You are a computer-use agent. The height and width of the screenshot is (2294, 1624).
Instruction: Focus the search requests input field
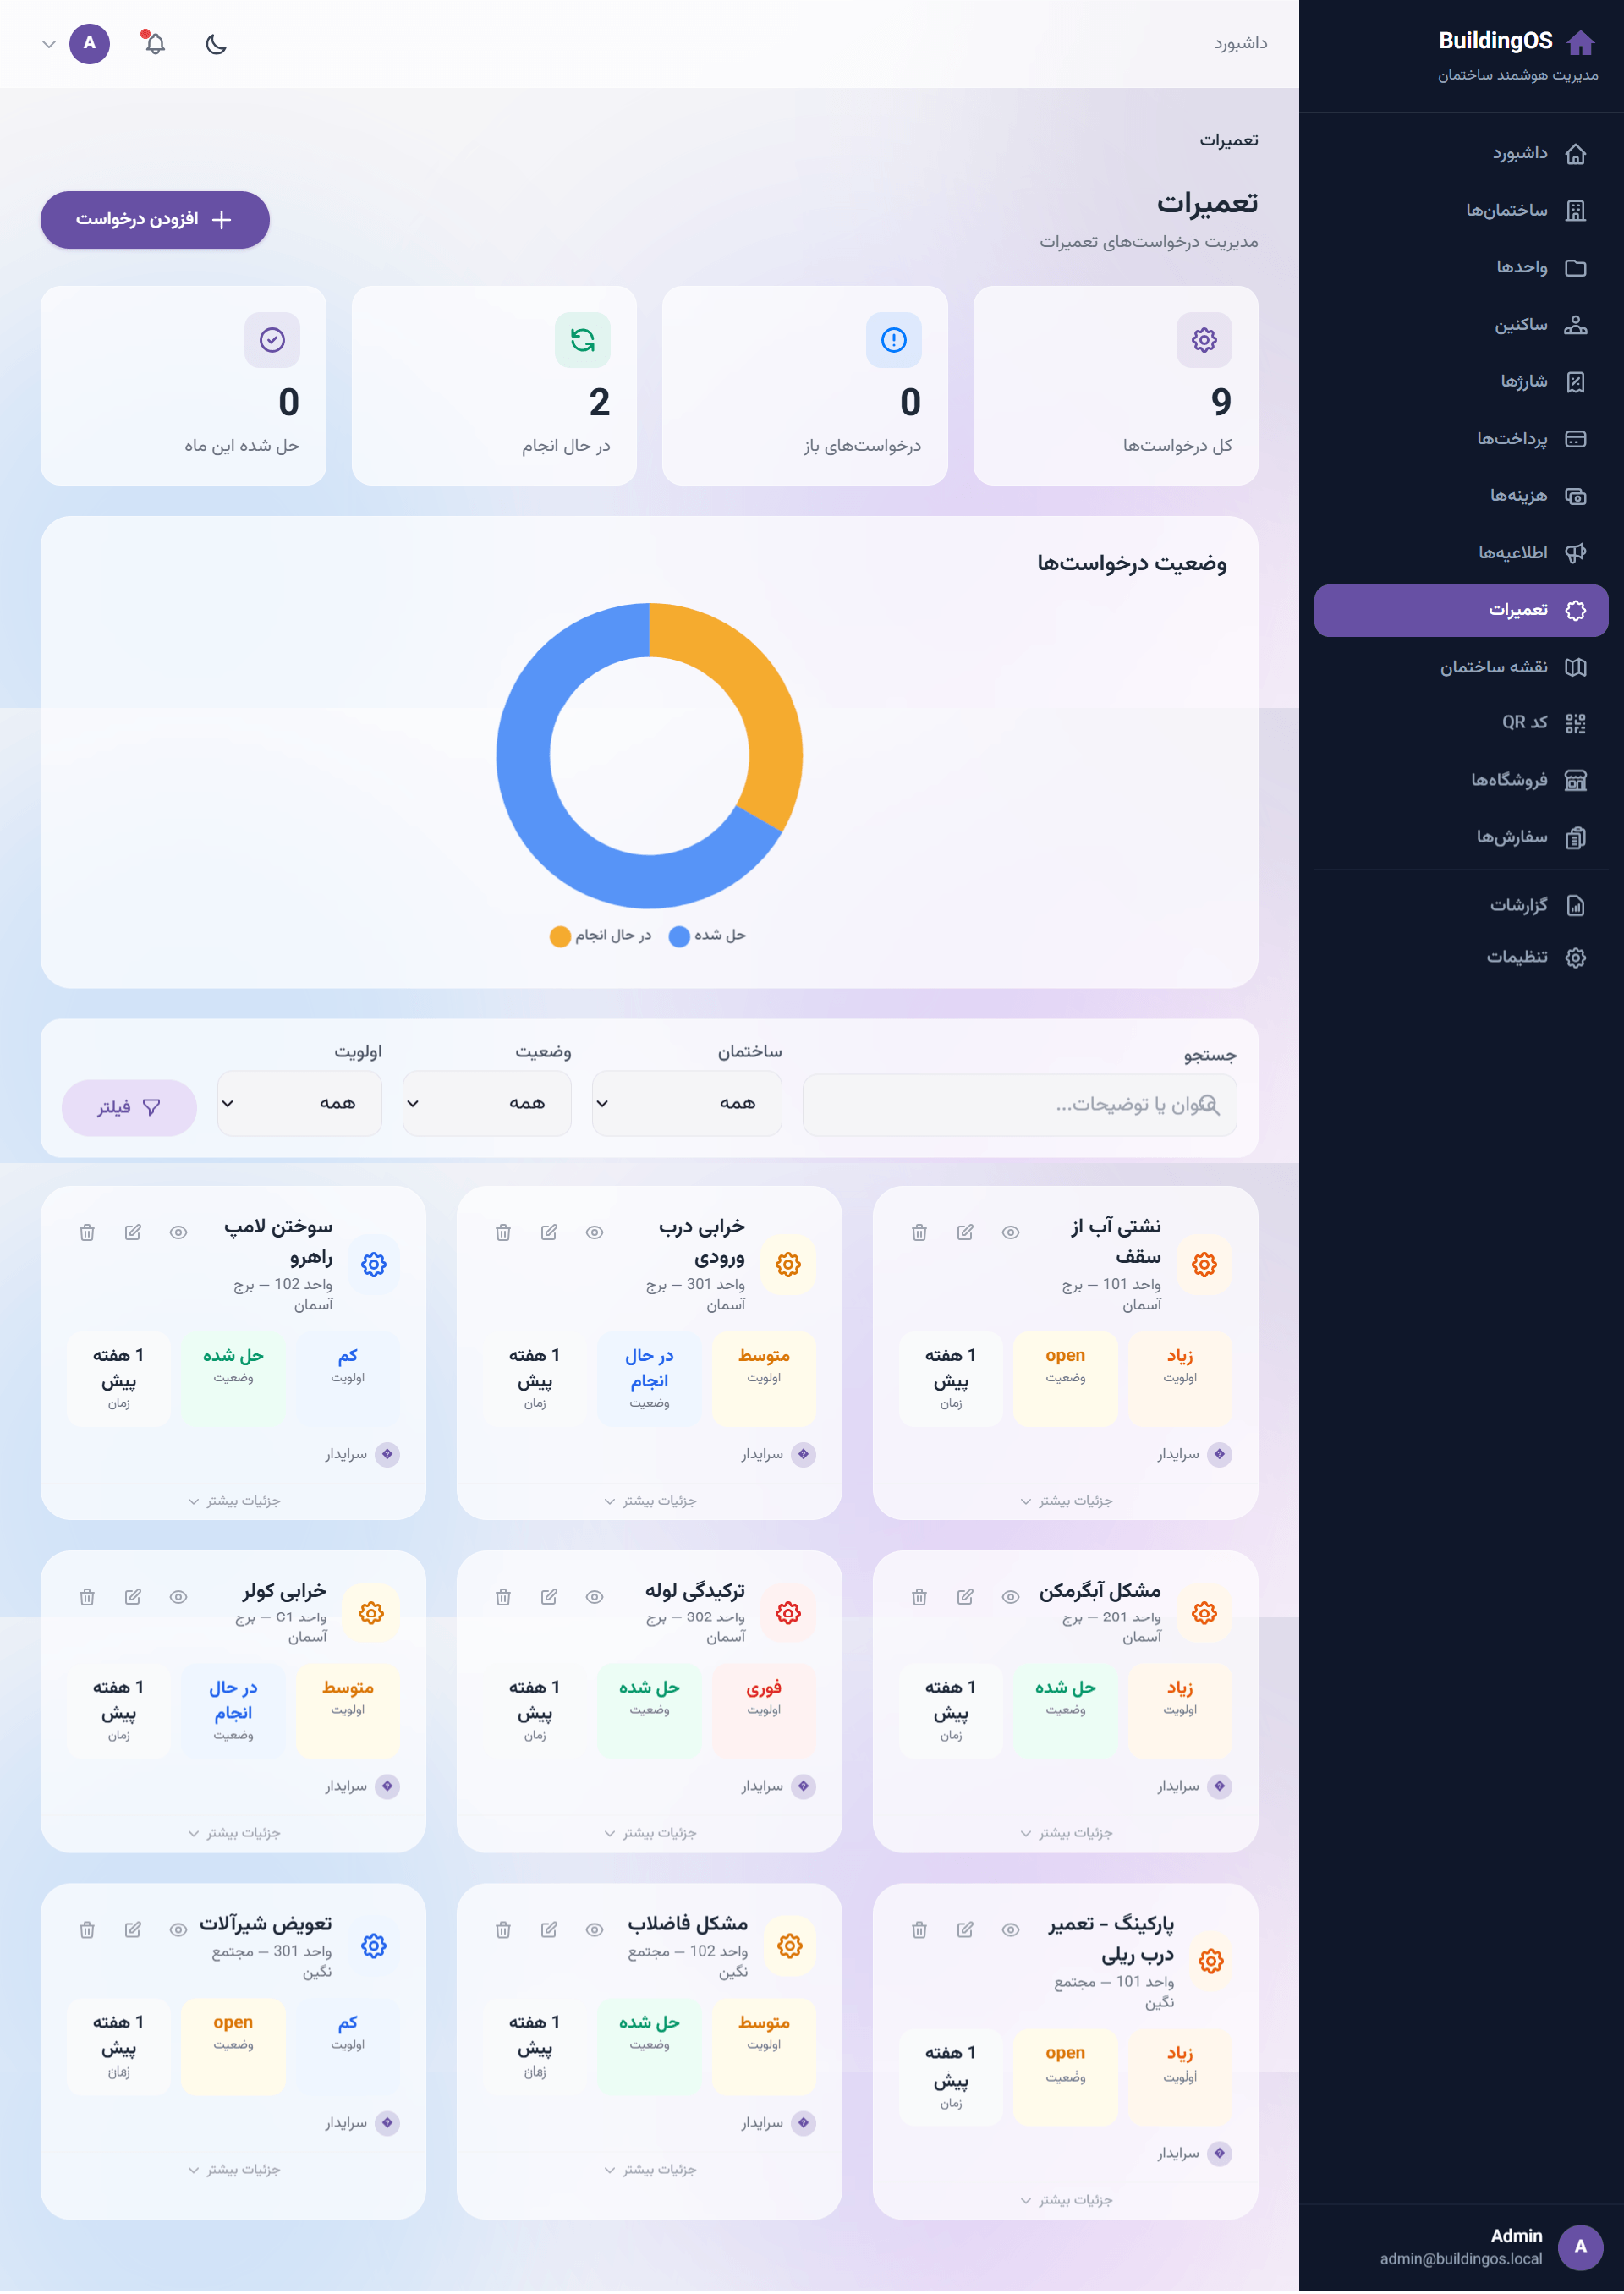tap(1019, 1105)
